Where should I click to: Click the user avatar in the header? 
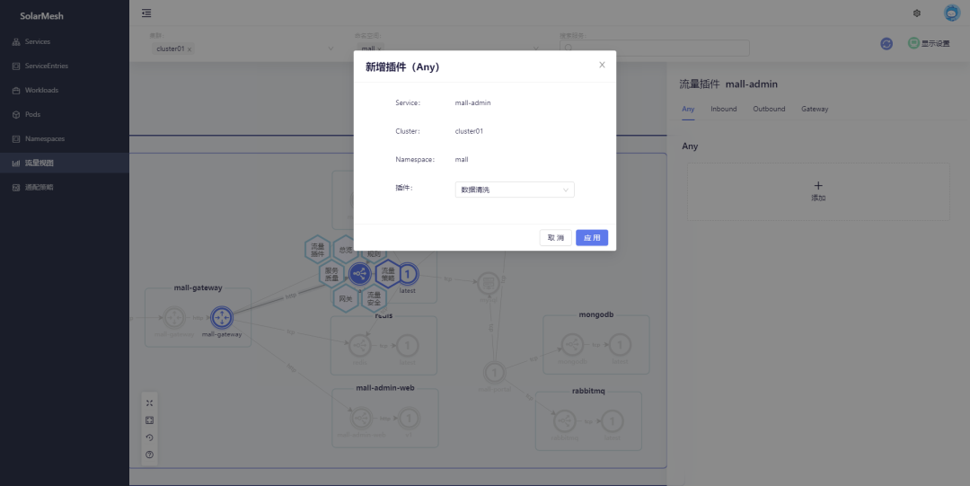click(951, 13)
